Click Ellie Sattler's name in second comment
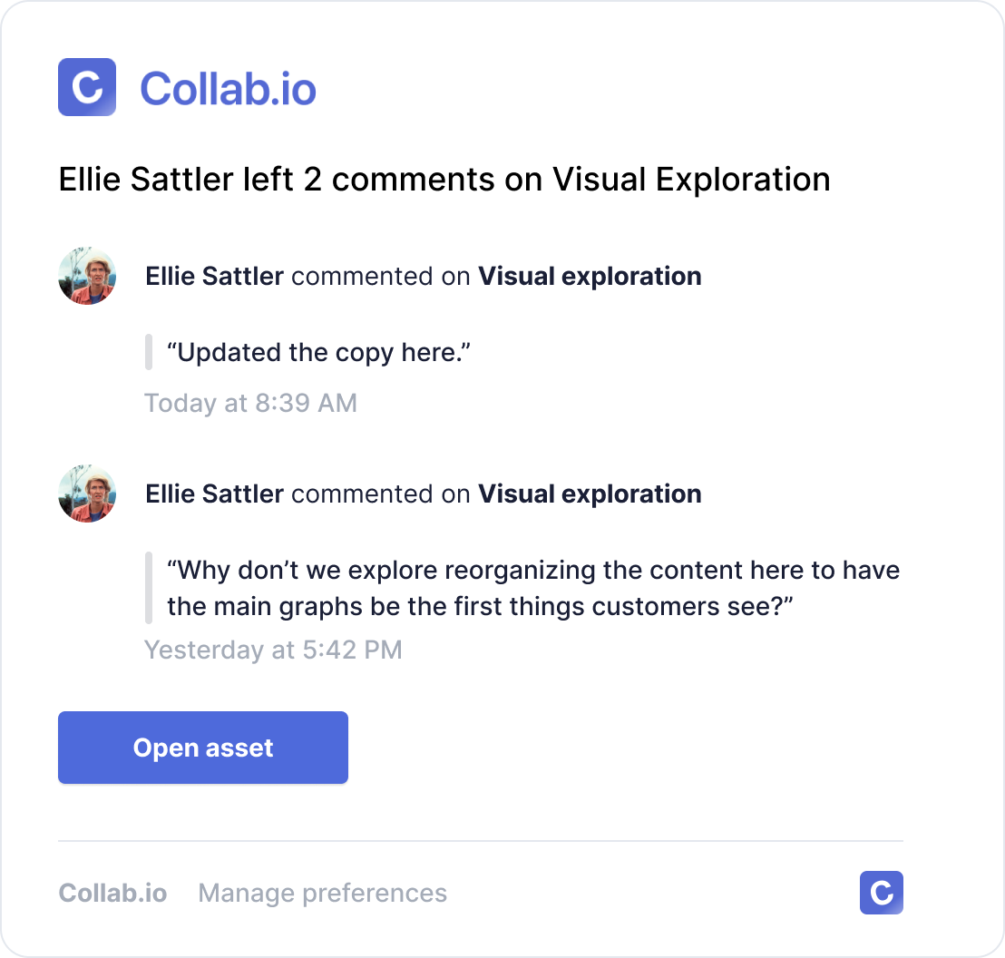The image size is (1005, 958). pyautogui.click(x=214, y=494)
